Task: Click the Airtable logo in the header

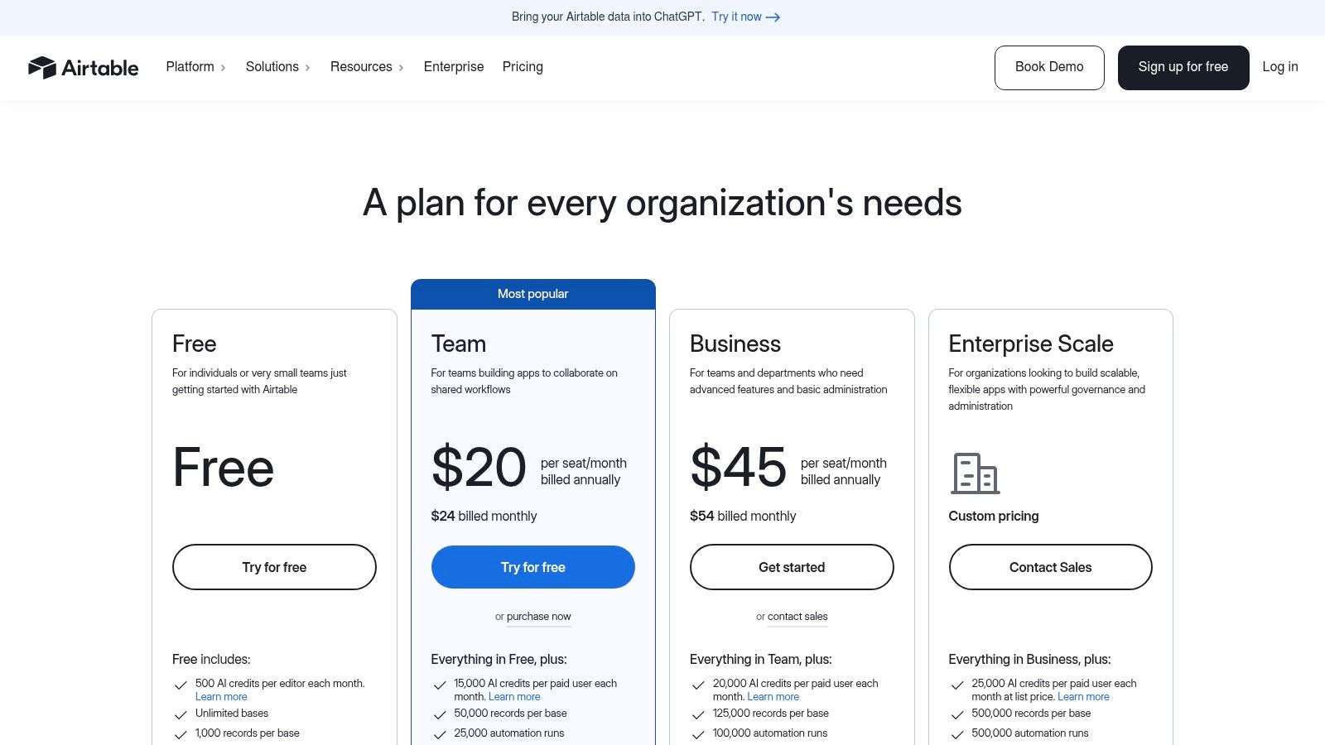Action: coord(83,67)
